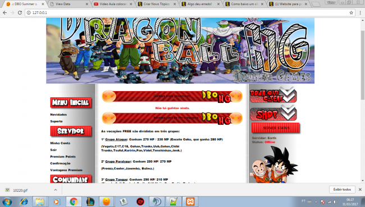Click the Exibir todos button

(342, 190)
